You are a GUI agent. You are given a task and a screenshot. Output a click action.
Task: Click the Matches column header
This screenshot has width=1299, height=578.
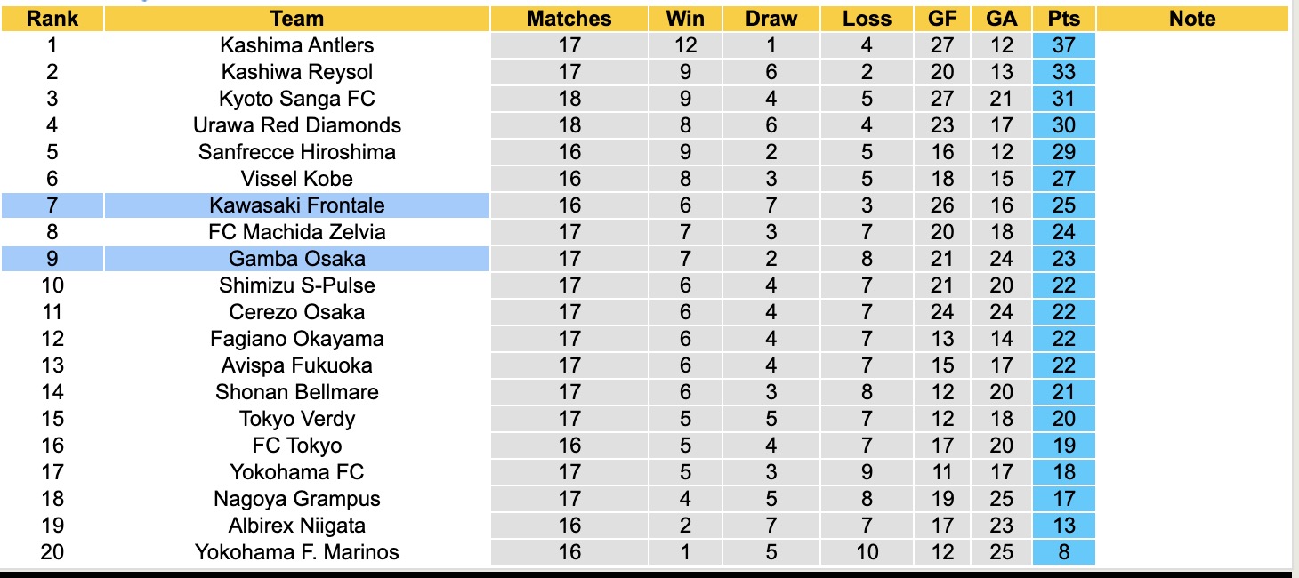pos(569,19)
